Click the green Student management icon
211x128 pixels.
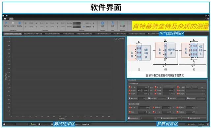[123, 23]
